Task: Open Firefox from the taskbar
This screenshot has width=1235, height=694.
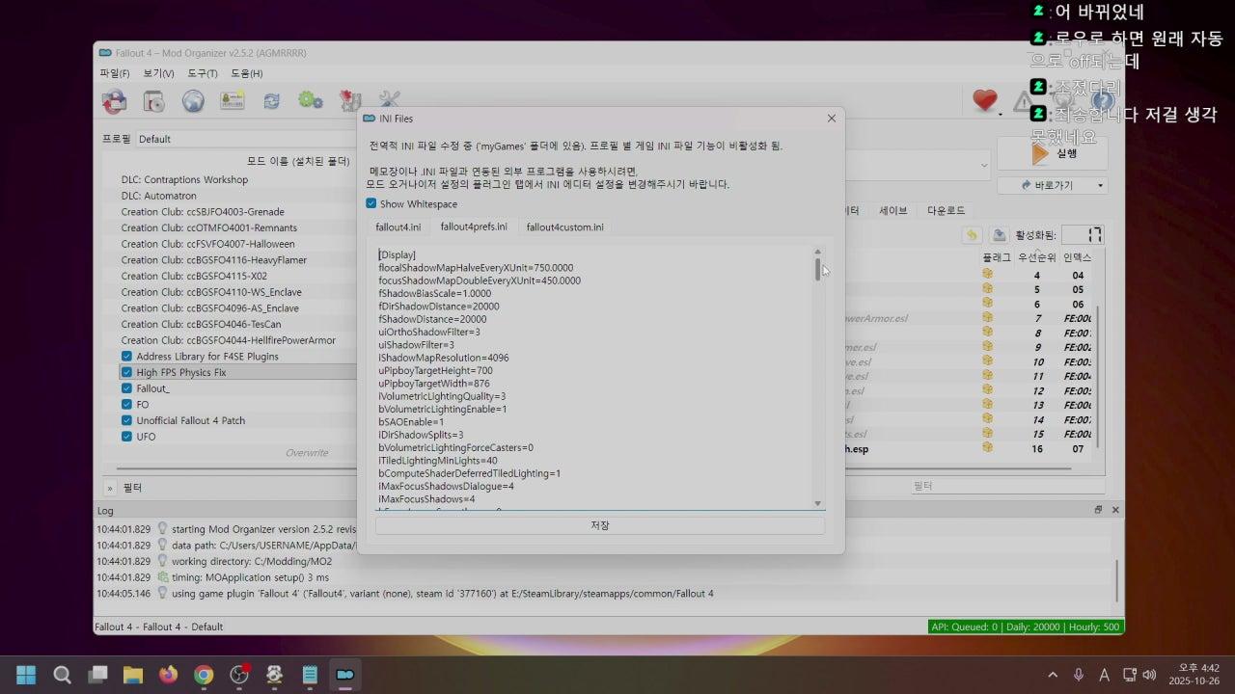Action: coord(168,675)
